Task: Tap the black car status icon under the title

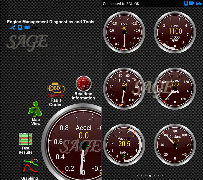Action: 35,28
